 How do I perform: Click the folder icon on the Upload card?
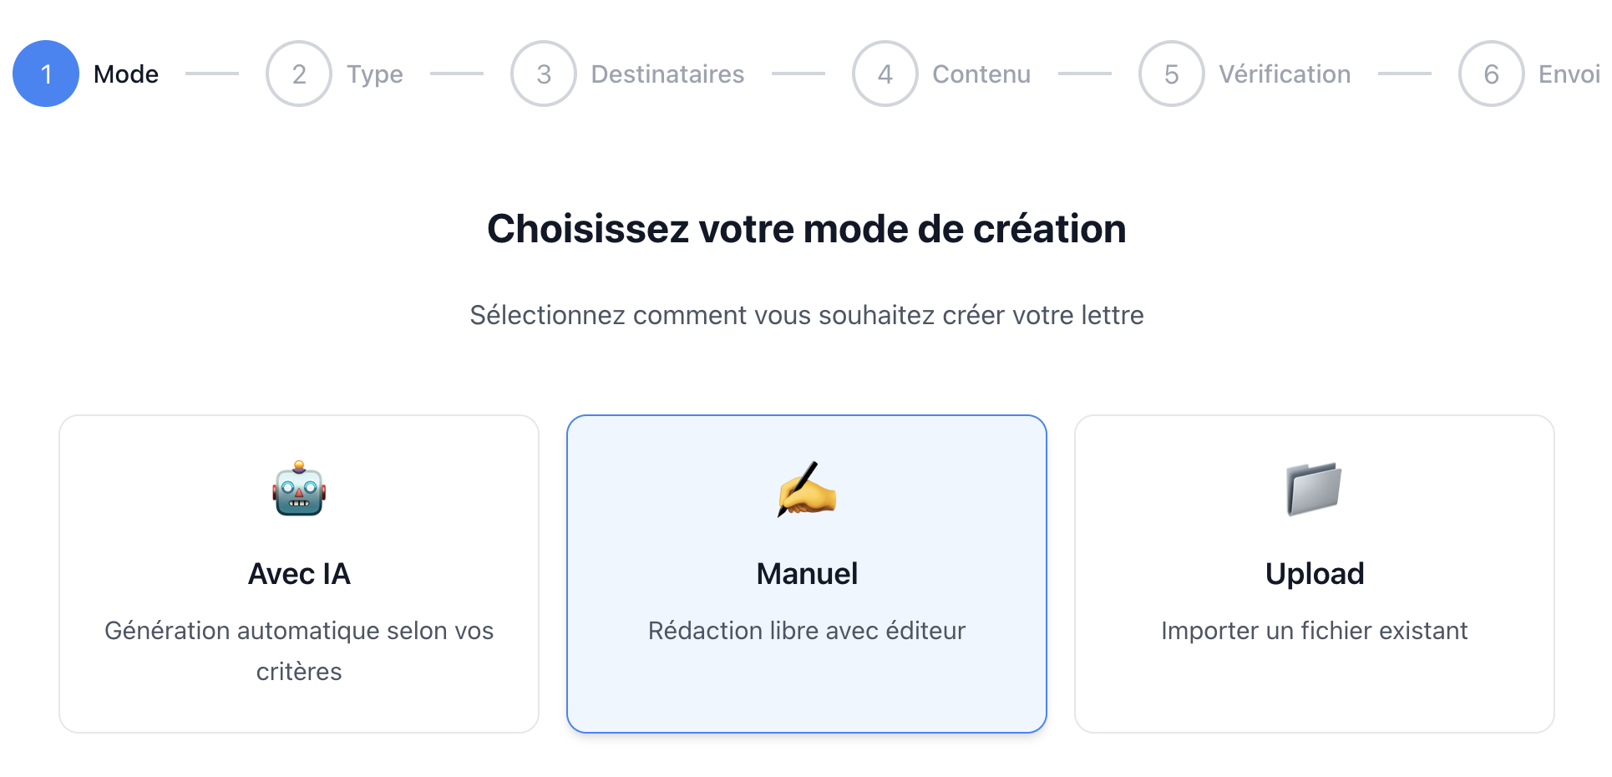pos(1312,490)
